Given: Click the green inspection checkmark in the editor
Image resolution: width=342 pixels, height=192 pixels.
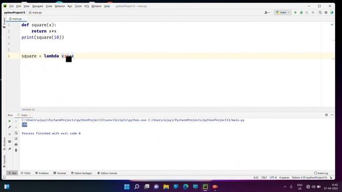Looking at the screenshot, I should [x=332, y=25].
